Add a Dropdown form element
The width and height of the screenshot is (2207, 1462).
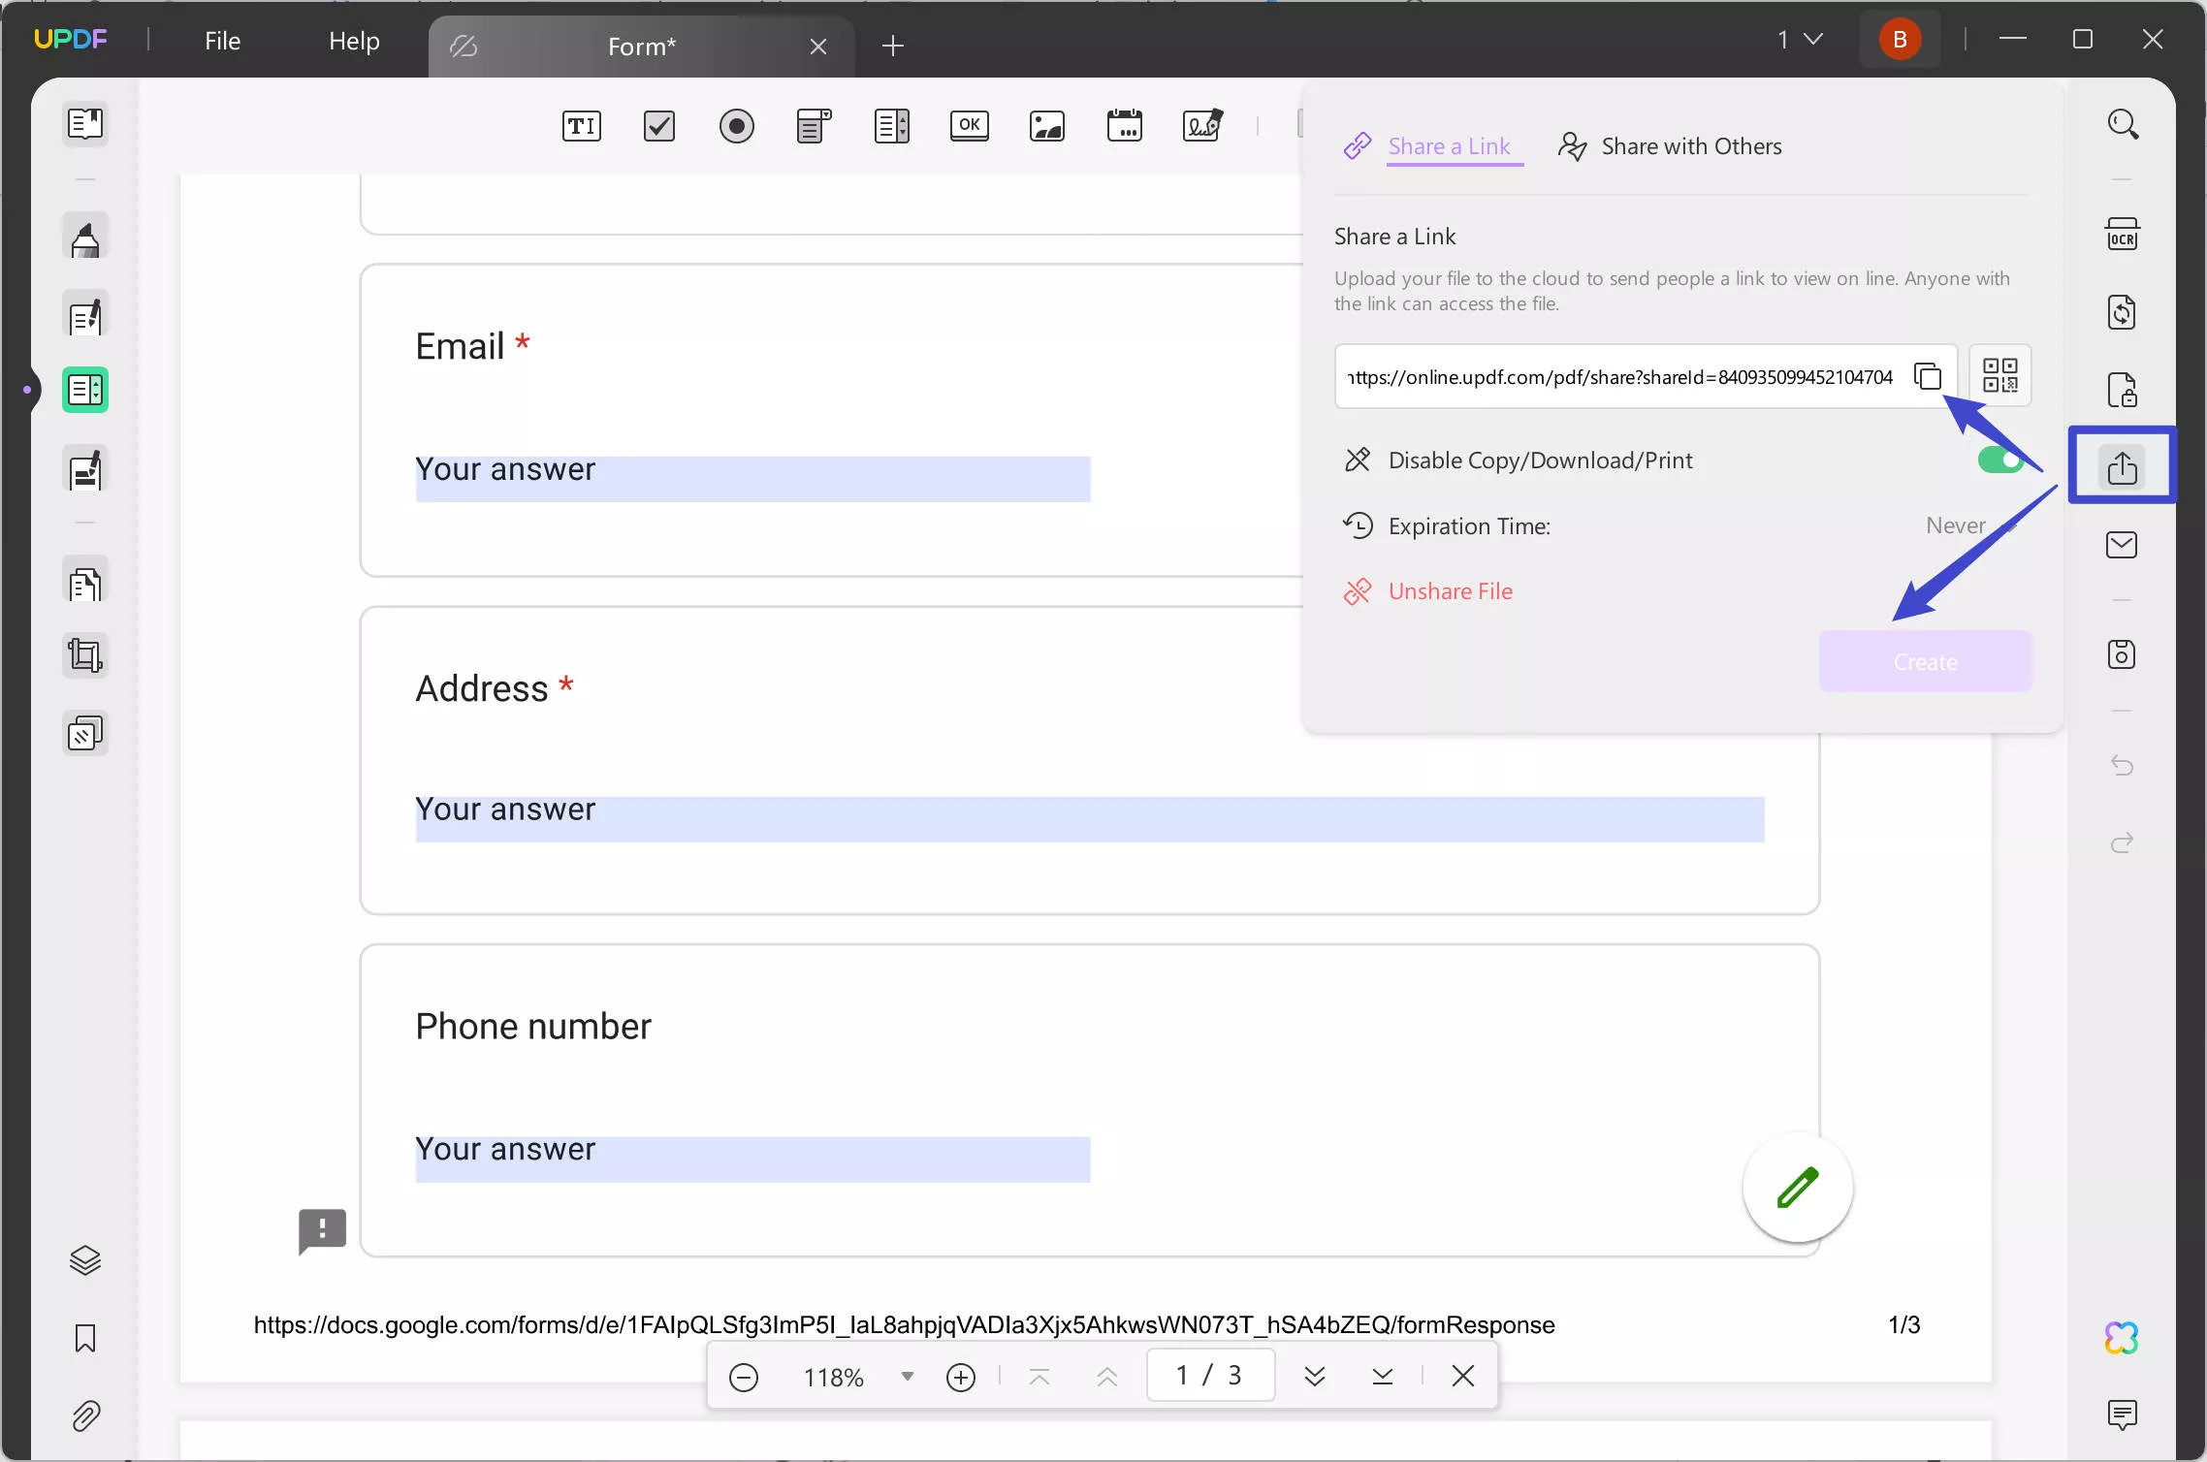(x=815, y=126)
